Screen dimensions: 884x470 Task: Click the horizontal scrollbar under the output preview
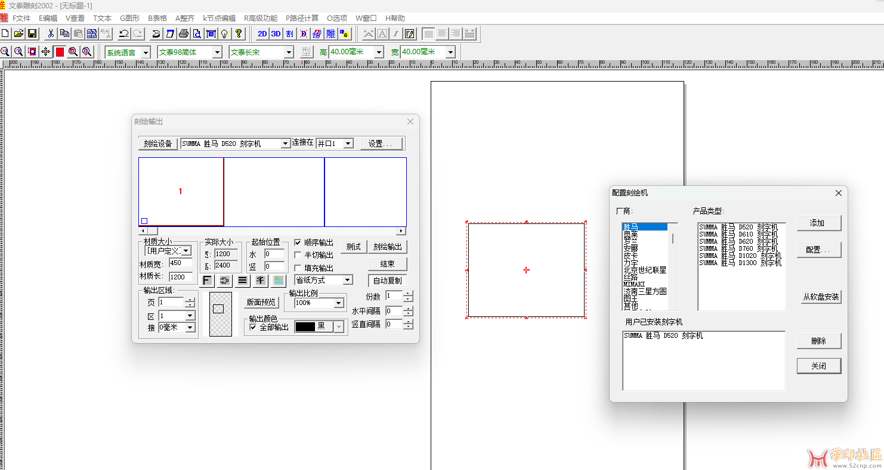tap(272, 231)
